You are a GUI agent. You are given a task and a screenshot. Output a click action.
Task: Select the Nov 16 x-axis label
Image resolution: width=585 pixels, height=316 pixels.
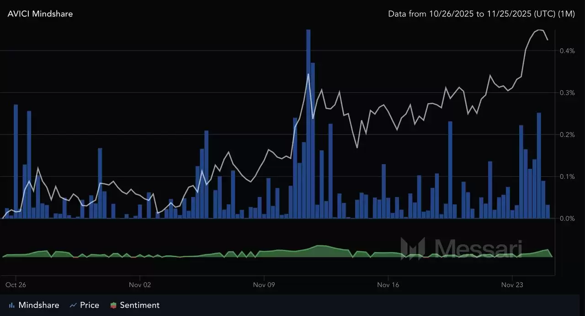coord(388,285)
